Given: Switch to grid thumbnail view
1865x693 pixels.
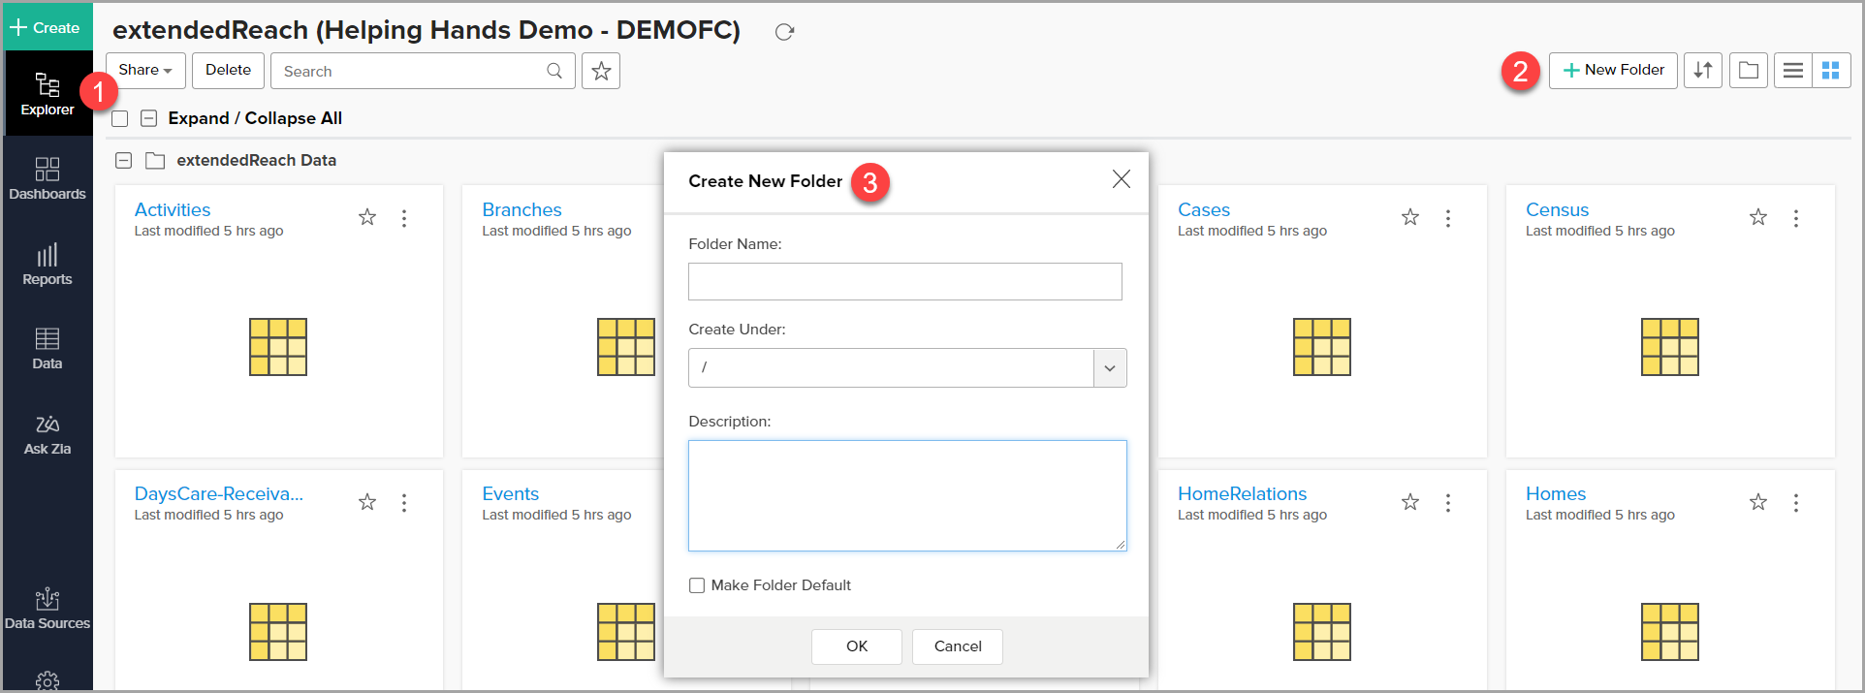Looking at the screenshot, I should 1831,71.
